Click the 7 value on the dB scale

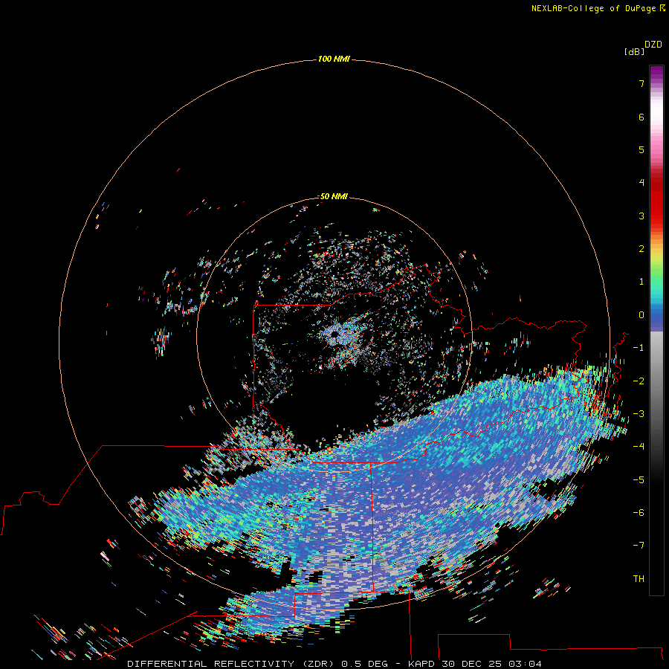(641, 83)
